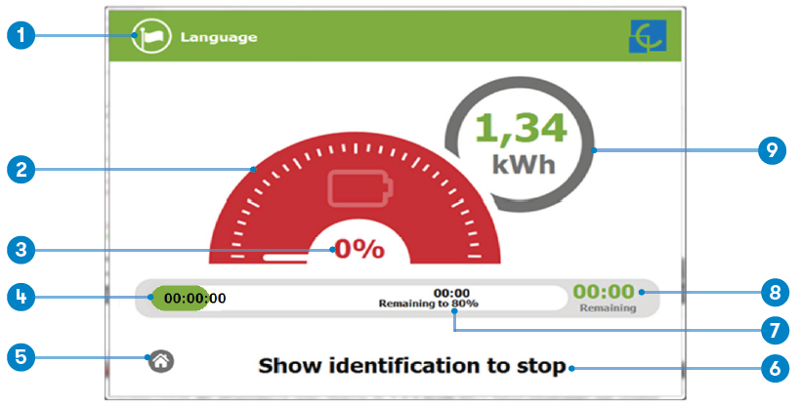Tap the battery icon inside red gauge
The image size is (801, 406).
[x=358, y=188]
